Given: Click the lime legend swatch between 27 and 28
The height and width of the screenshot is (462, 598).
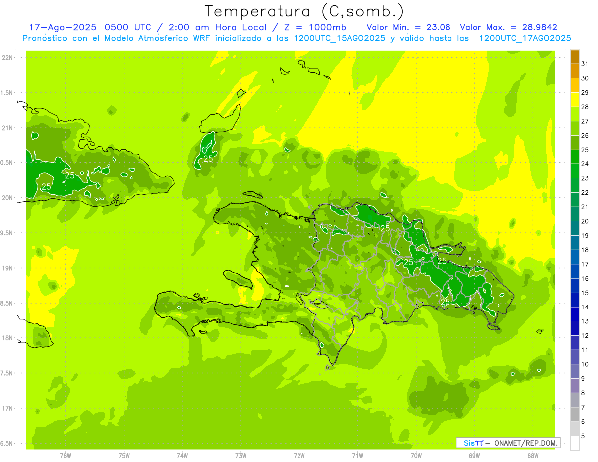Looking at the screenshot, I should 575,114.
